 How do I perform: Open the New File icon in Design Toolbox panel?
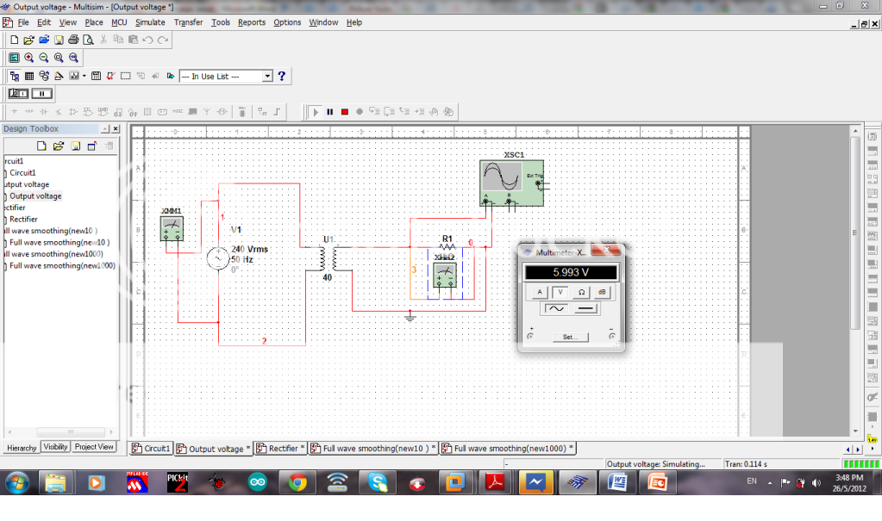tap(41, 146)
